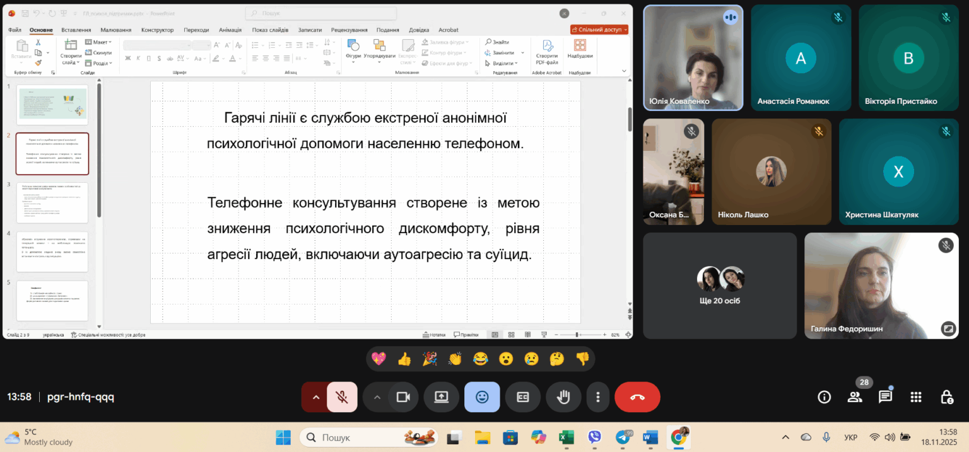
Task: Unmute the microphone in the call bar
Action: pos(342,397)
